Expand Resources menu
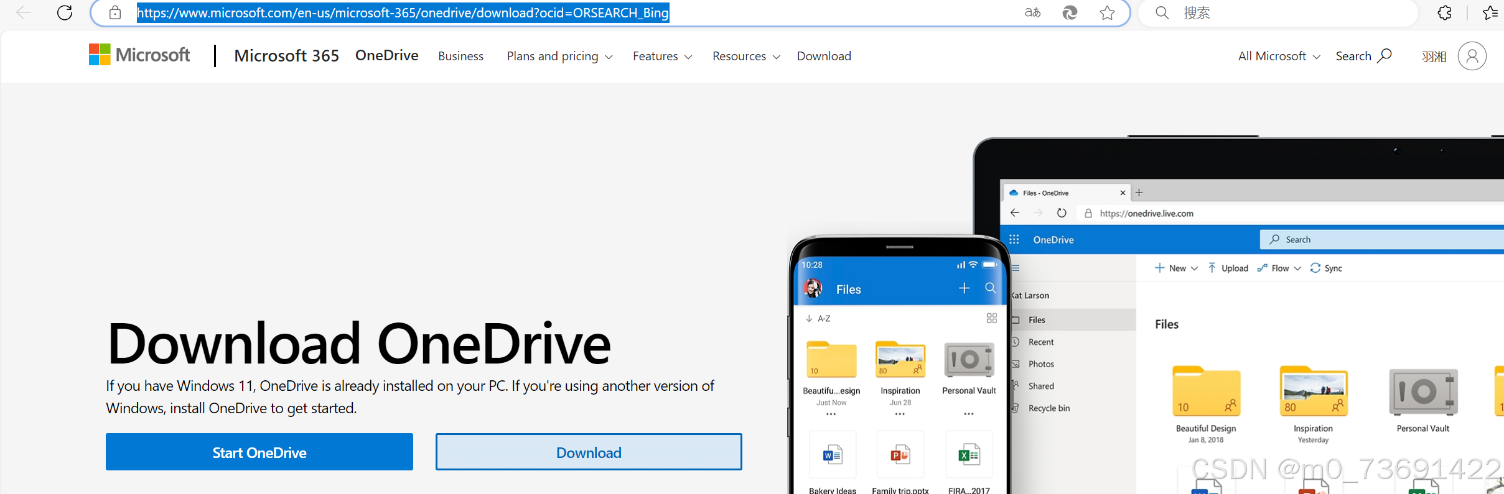The height and width of the screenshot is (494, 1504). point(746,56)
